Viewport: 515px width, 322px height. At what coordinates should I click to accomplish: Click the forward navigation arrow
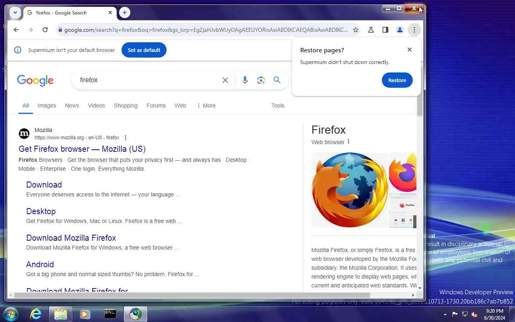(x=31, y=30)
